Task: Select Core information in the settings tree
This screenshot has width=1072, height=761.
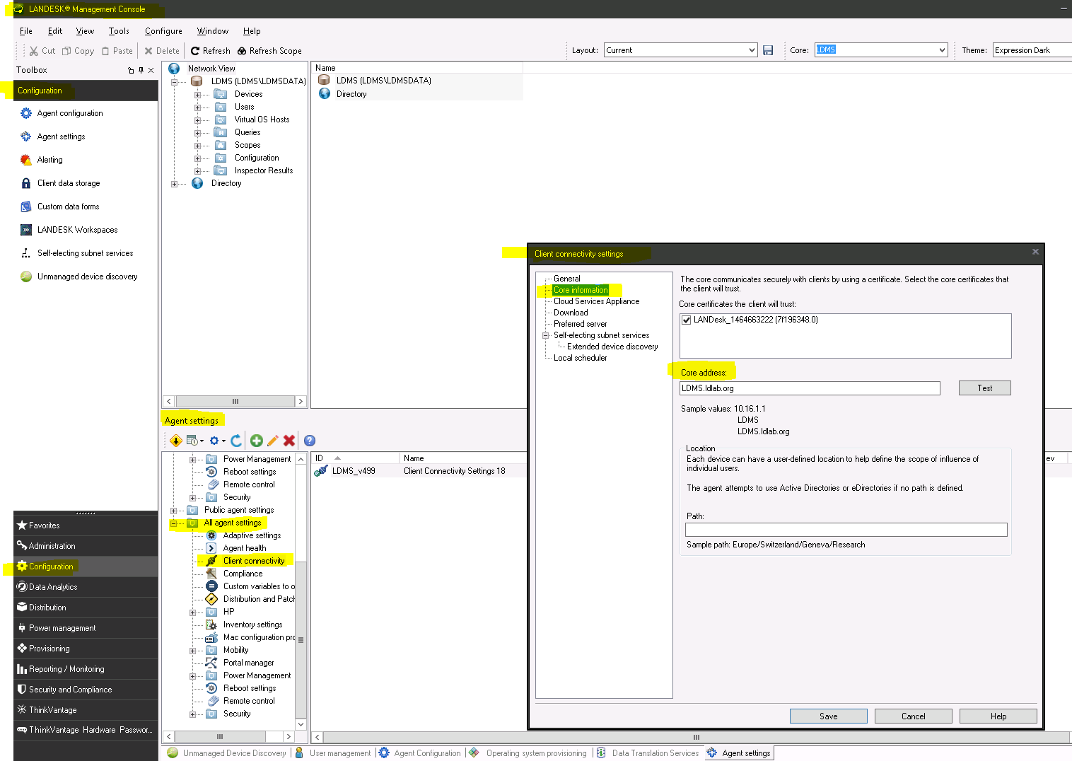Action: (580, 290)
